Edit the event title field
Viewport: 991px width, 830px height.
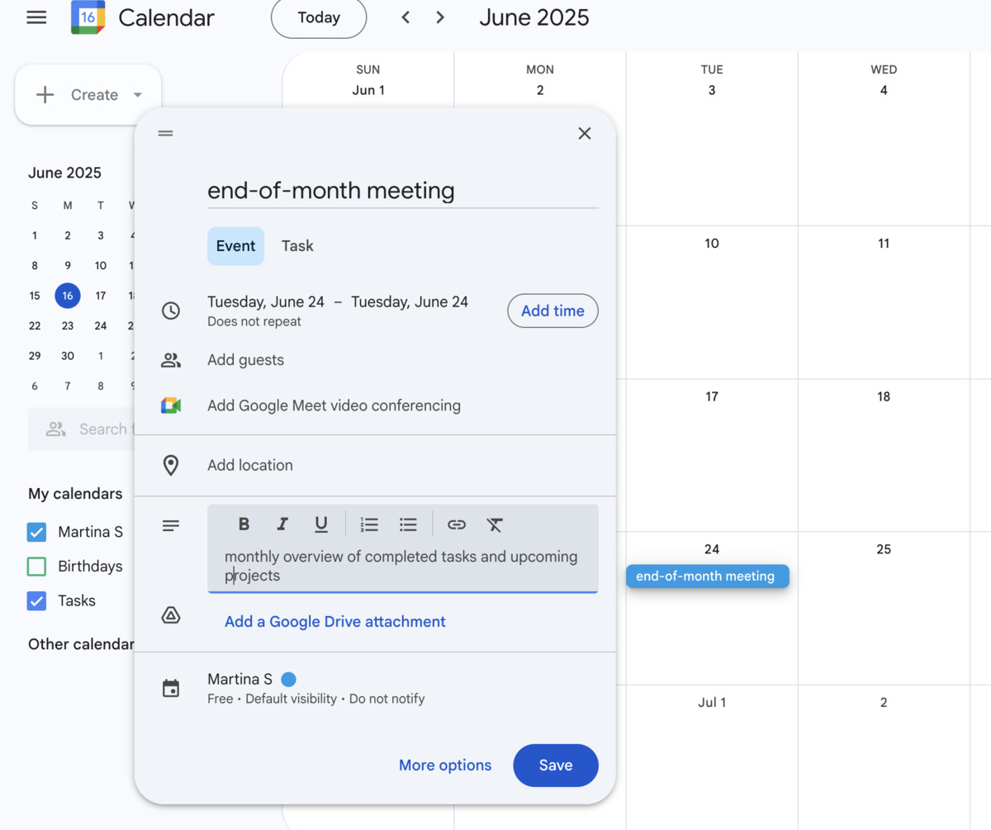(x=403, y=191)
